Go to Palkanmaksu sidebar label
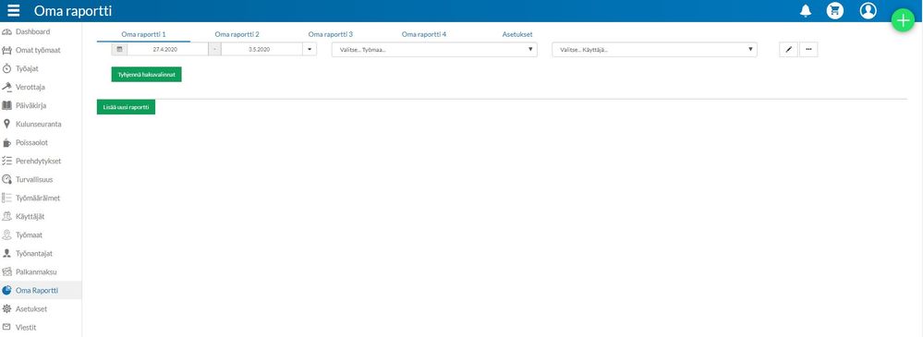This screenshot has width=923, height=337. [x=37, y=272]
